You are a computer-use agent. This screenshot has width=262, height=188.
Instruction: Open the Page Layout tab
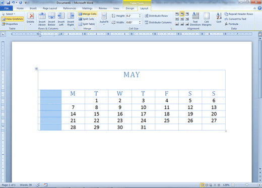(50, 8)
